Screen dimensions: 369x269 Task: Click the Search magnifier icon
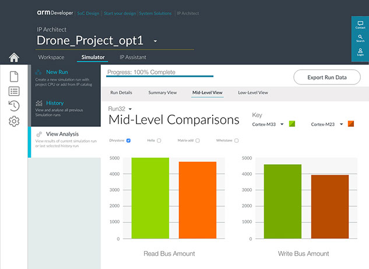(360, 38)
